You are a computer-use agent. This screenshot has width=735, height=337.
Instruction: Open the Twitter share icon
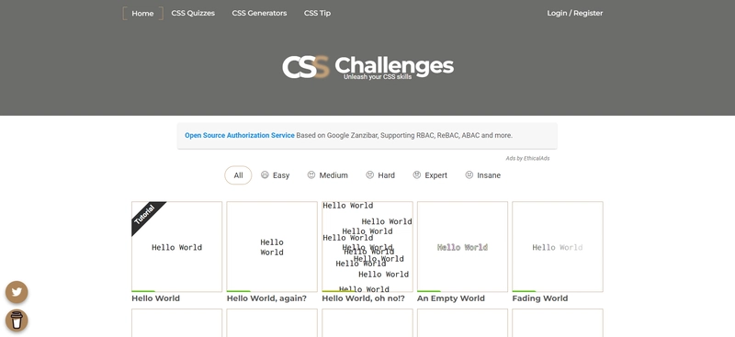pyautogui.click(x=17, y=293)
